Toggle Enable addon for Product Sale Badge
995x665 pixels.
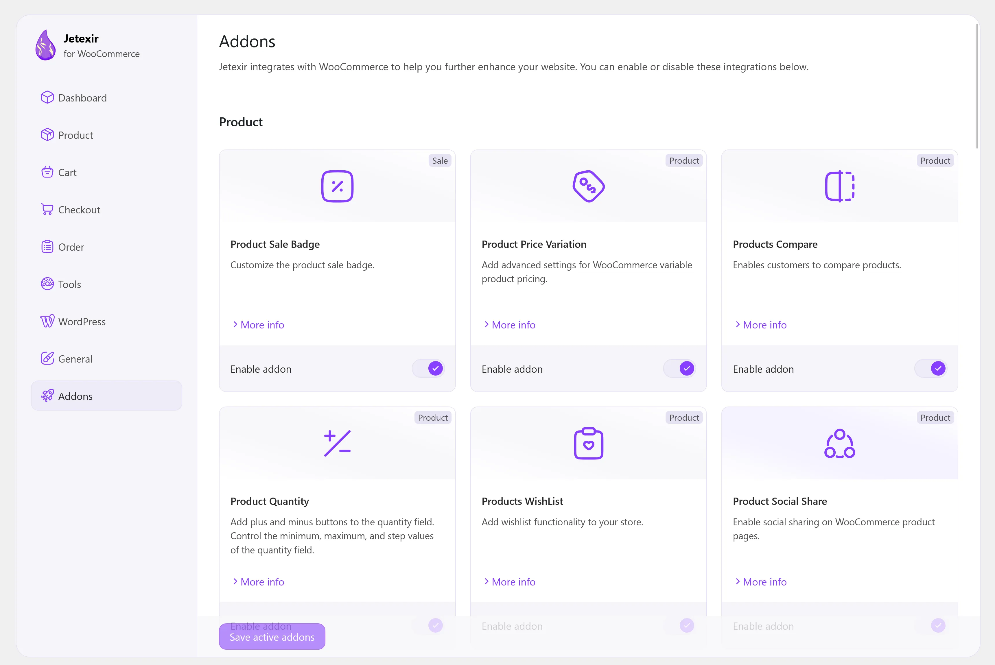pos(428,369)
